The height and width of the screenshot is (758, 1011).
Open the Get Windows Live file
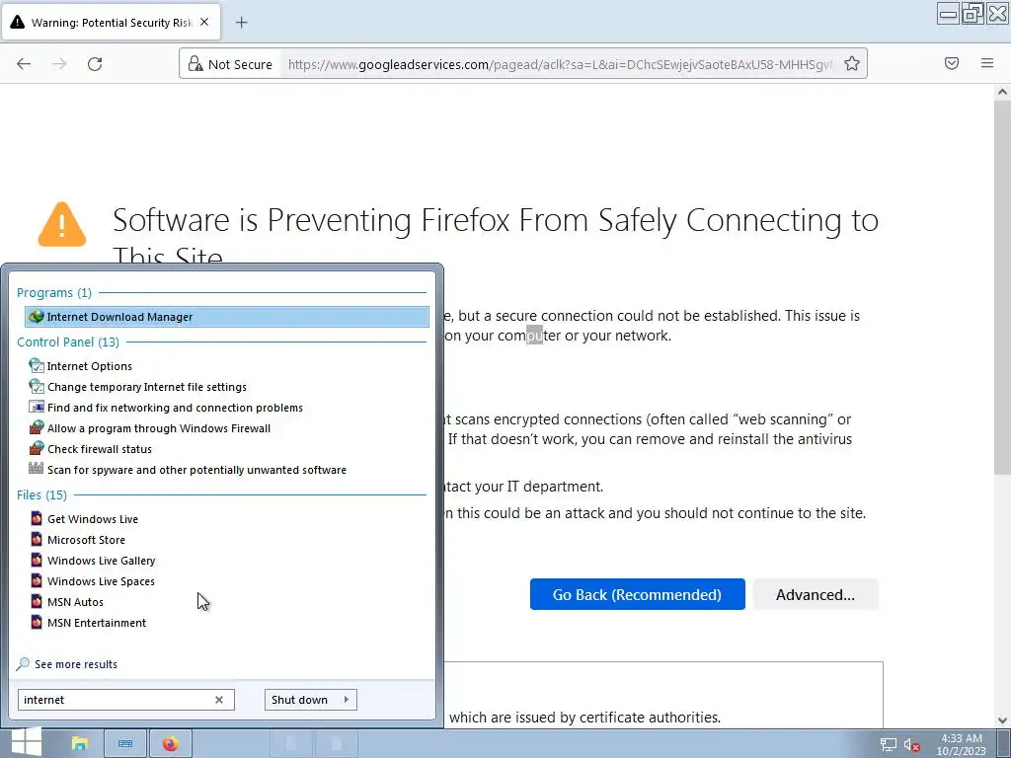tap(92, 519)
